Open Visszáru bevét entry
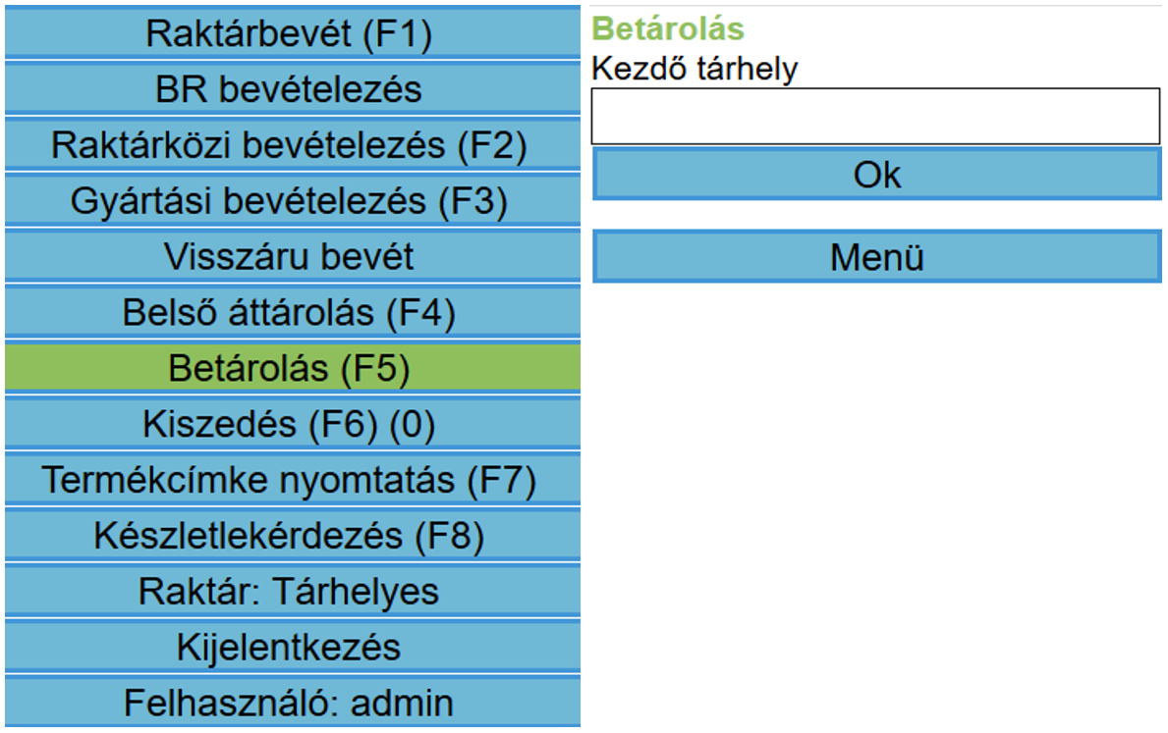Screen dimensions: 1168x733 (292, 256)
